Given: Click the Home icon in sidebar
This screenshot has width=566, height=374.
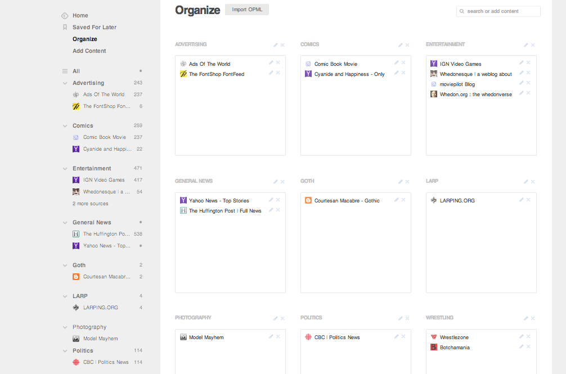Looking at the screenshot, I should 65,16.
